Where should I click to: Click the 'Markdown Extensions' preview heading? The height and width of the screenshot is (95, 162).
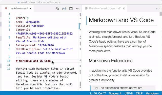tap(111, 61)
